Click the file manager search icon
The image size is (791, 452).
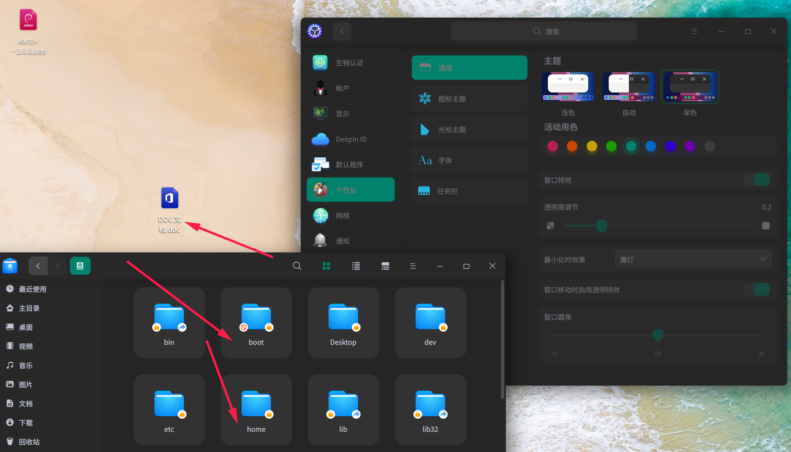pyautogui.click(x=297, y=266)
